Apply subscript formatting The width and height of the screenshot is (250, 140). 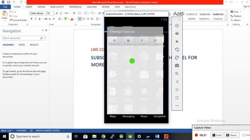click(x=50, y=19)
